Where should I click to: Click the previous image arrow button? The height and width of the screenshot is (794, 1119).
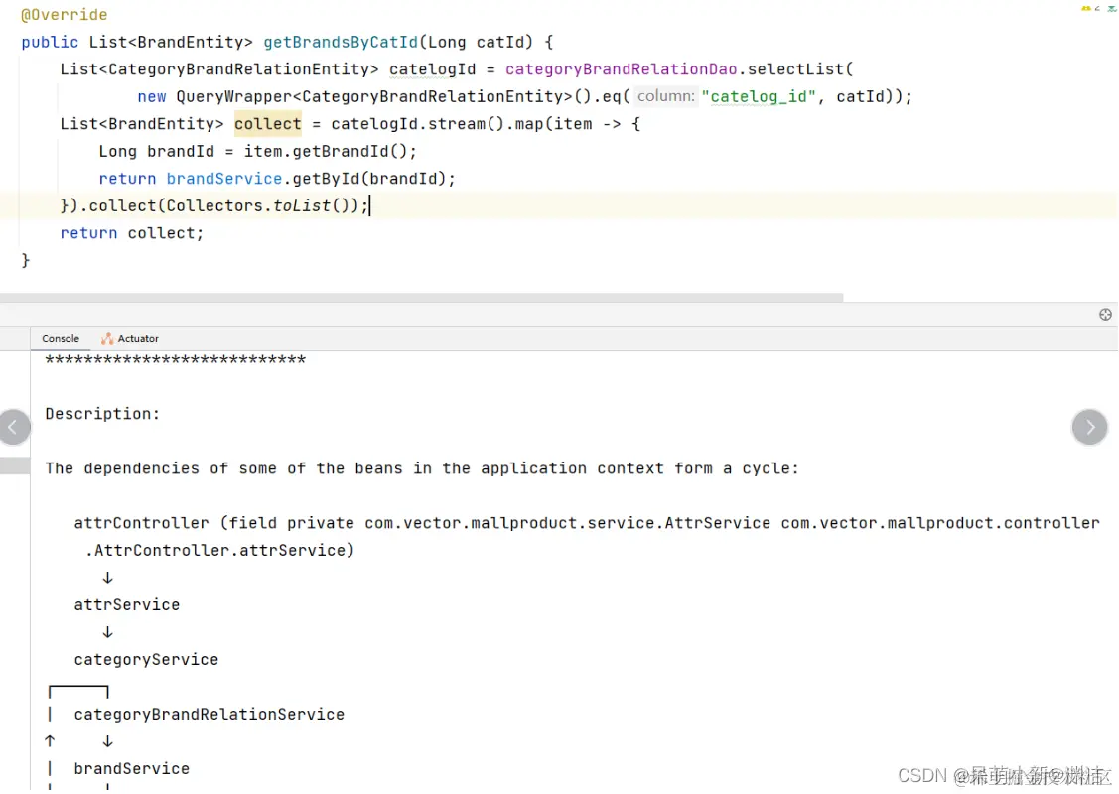[14, 428]
